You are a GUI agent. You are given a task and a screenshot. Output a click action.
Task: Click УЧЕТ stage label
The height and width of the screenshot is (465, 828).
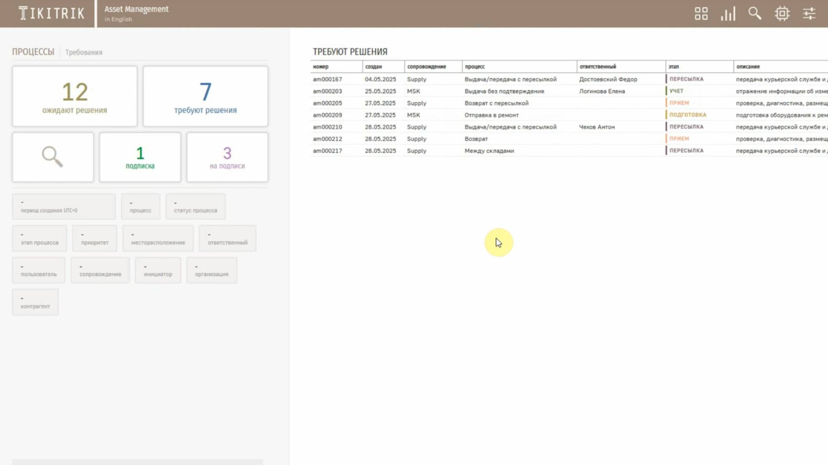676,91
